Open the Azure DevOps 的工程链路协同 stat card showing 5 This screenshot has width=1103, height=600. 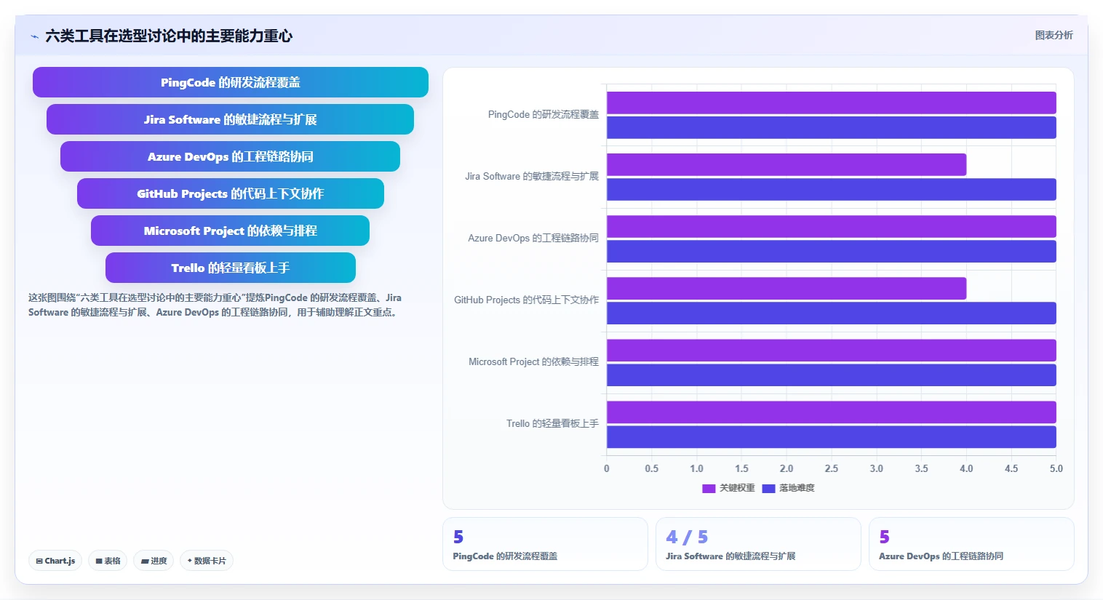tap(971, 544)
